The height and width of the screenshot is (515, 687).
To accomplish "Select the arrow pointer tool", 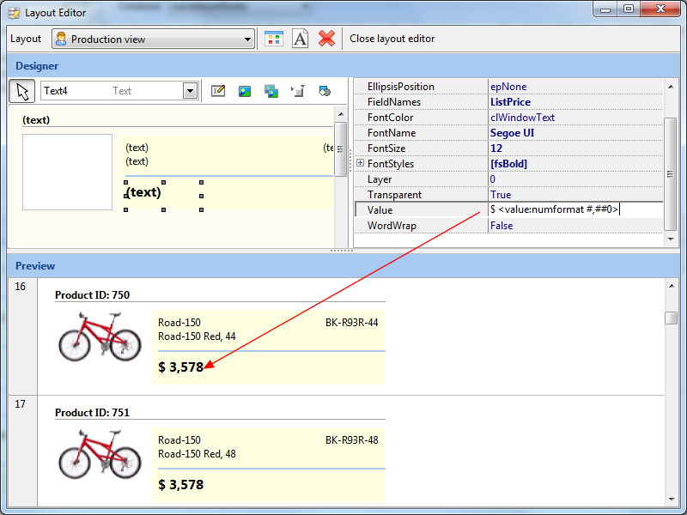I will (x=22, y=91).
